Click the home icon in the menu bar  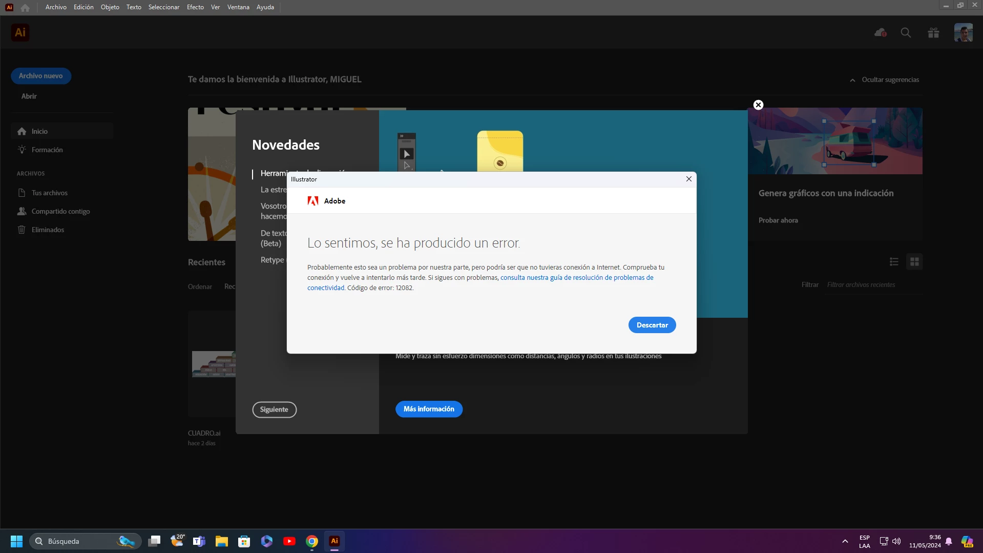[x=25, y=7]
